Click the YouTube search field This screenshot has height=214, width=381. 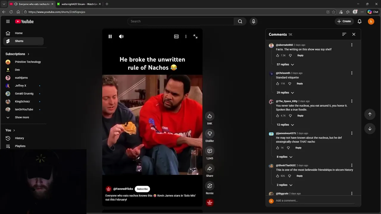pos(181,21)
